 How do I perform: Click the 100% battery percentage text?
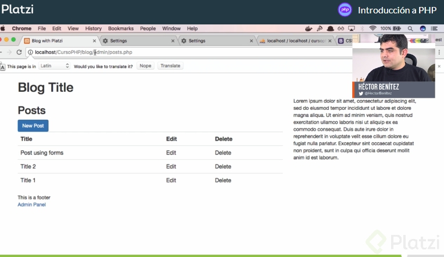[386, 28]
